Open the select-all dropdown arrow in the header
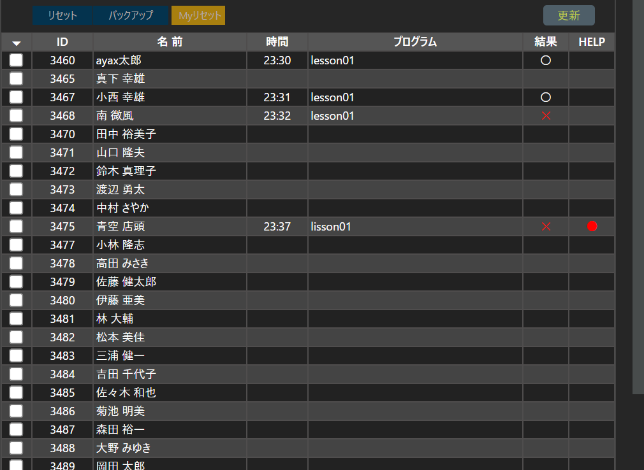Viewport: 644px width, 470px height. (17, 42)
